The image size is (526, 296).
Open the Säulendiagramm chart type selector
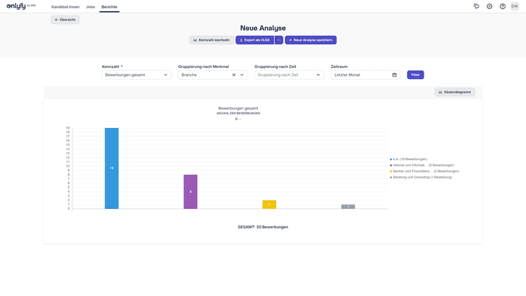point(455,92)
